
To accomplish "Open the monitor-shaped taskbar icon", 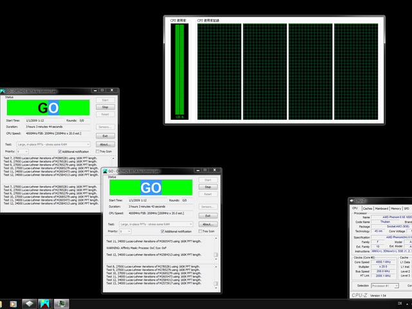I will (62, 304).
